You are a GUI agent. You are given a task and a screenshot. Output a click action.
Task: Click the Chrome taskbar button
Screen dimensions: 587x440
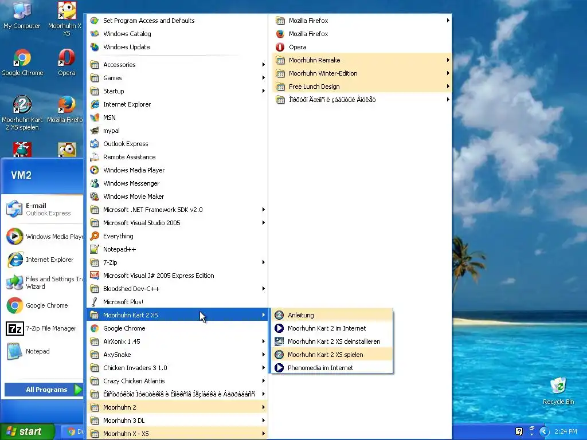73,431
